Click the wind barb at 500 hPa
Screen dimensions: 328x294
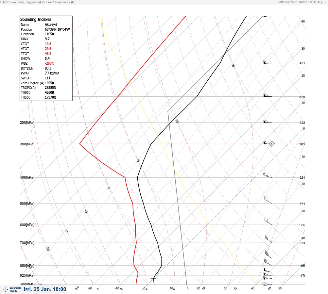268,200
